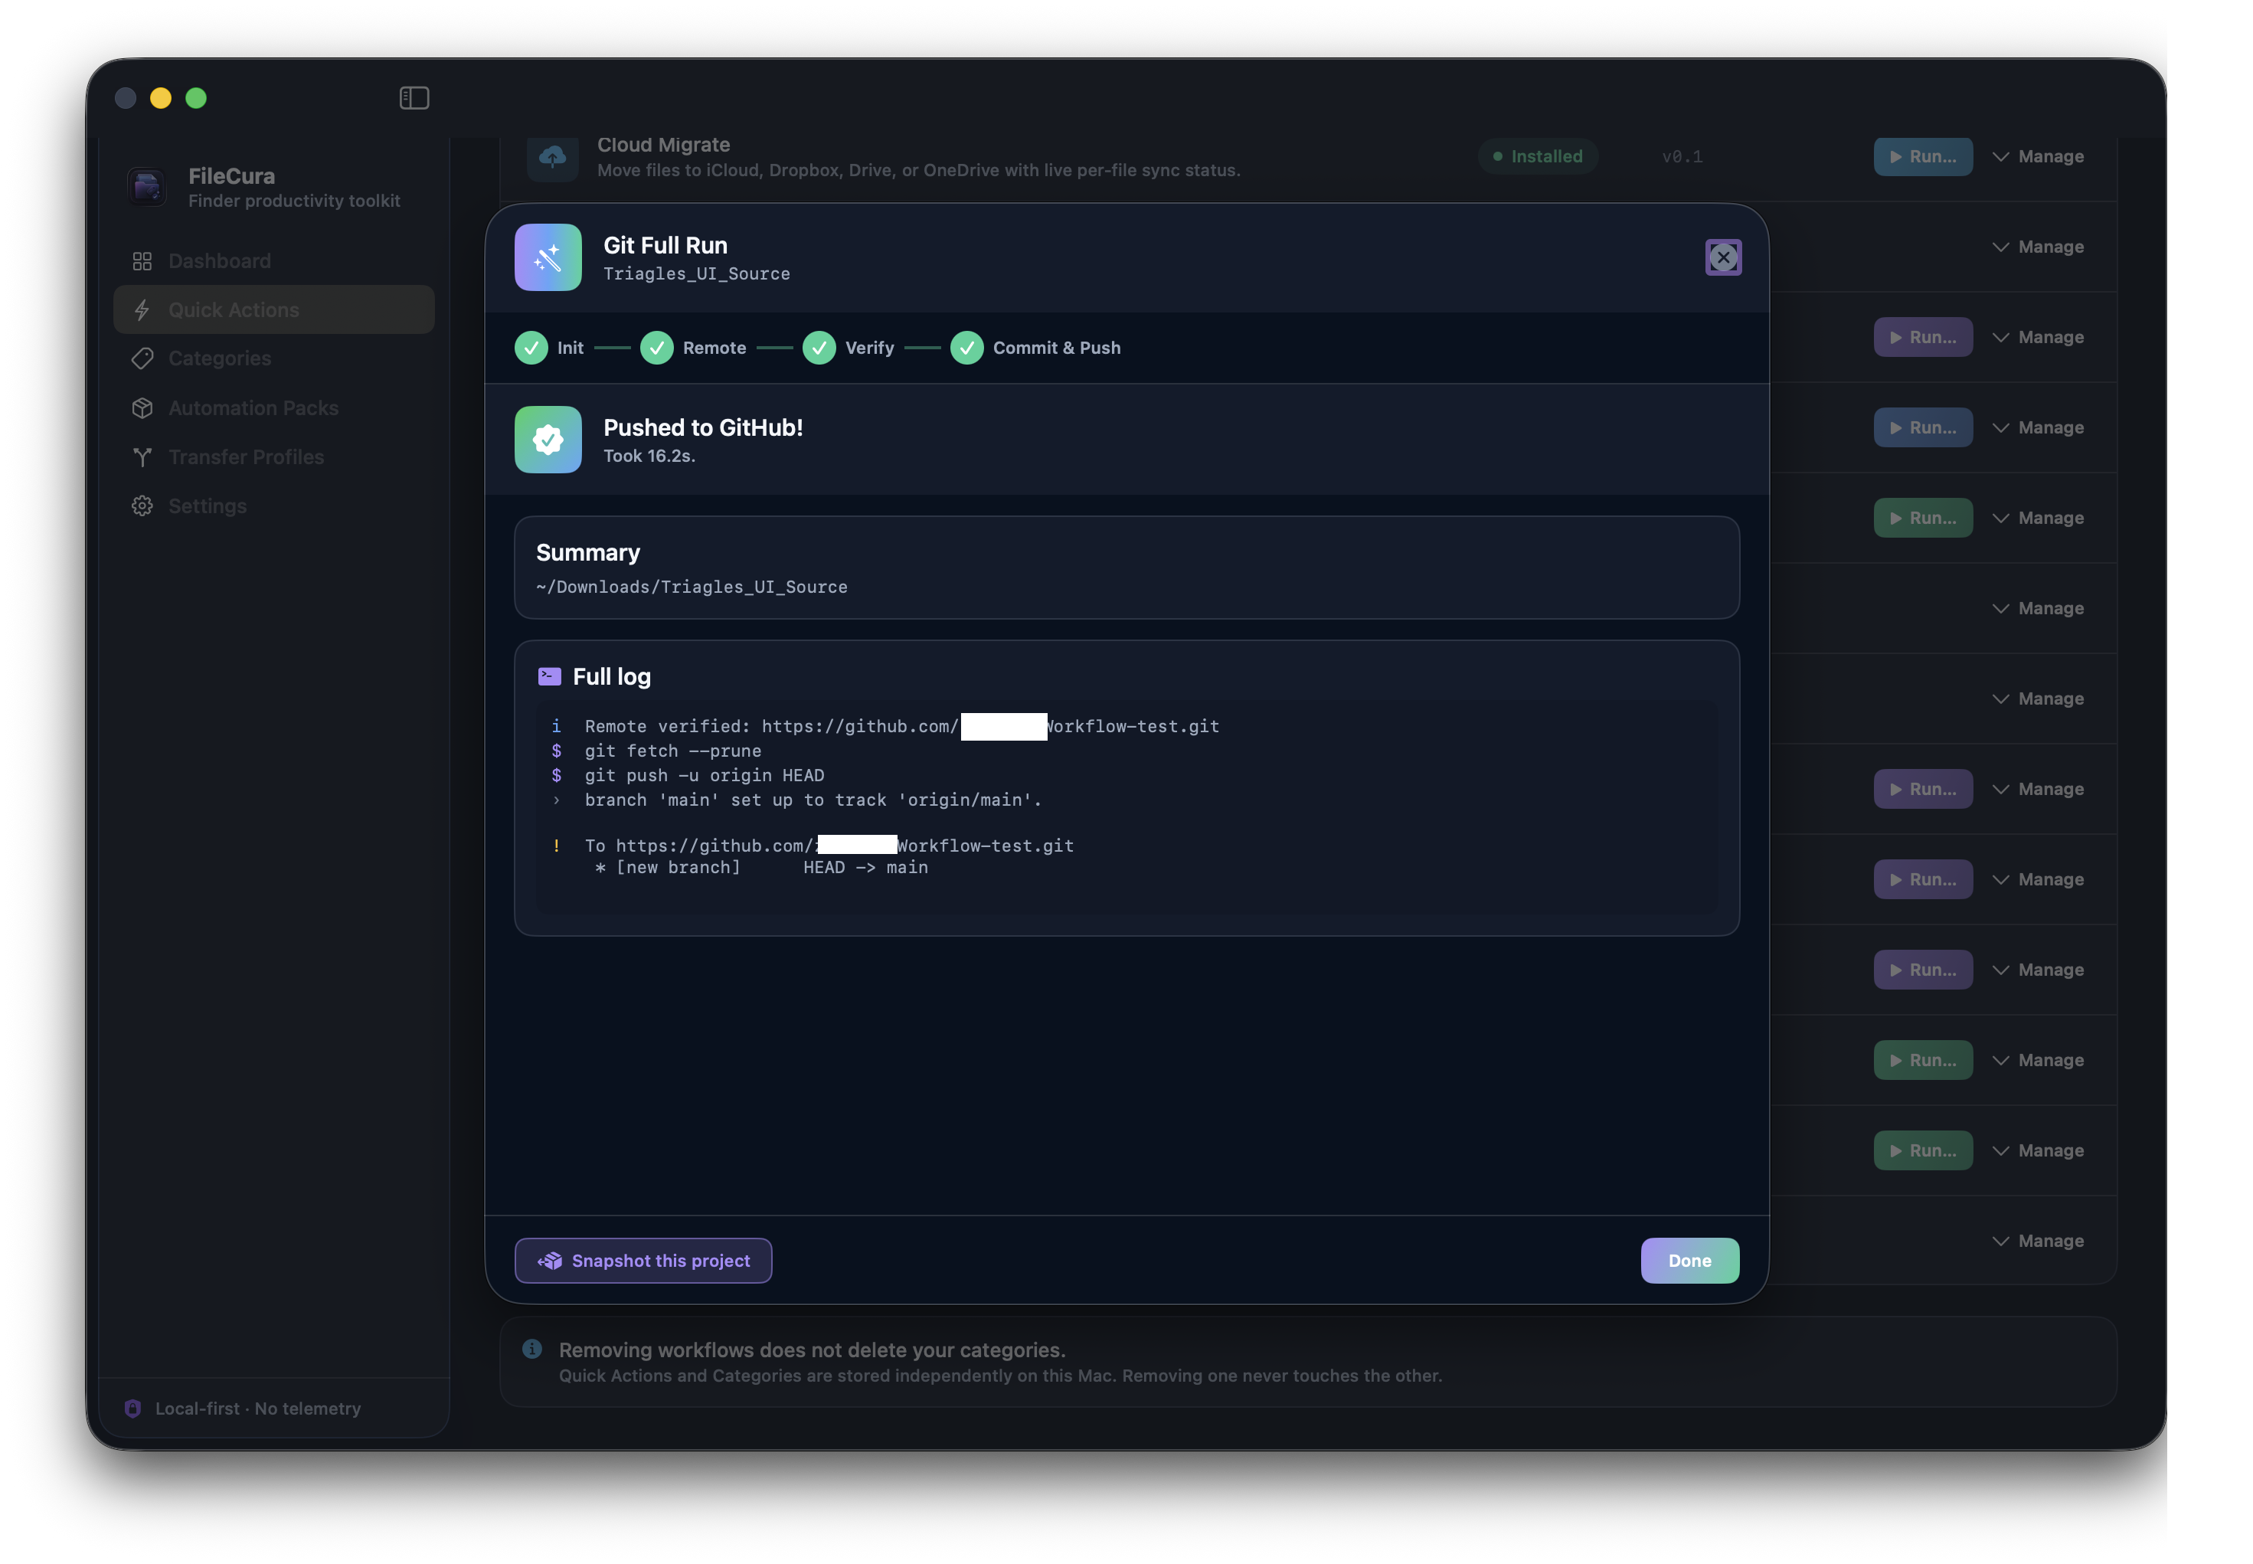The width and height of the screenshot is (2253, 1564).
Task: Click the blue 'i' info marker in the log
Action: pos(557,726)
